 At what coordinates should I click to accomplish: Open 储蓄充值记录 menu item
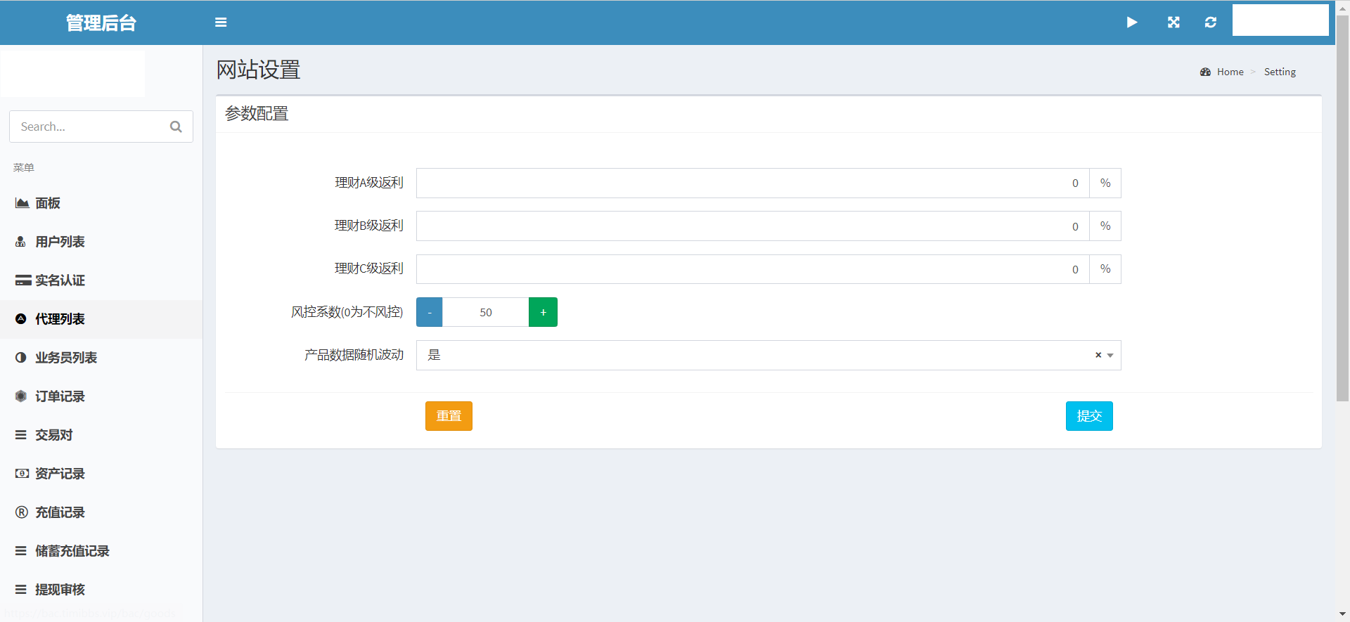point(101,551)
